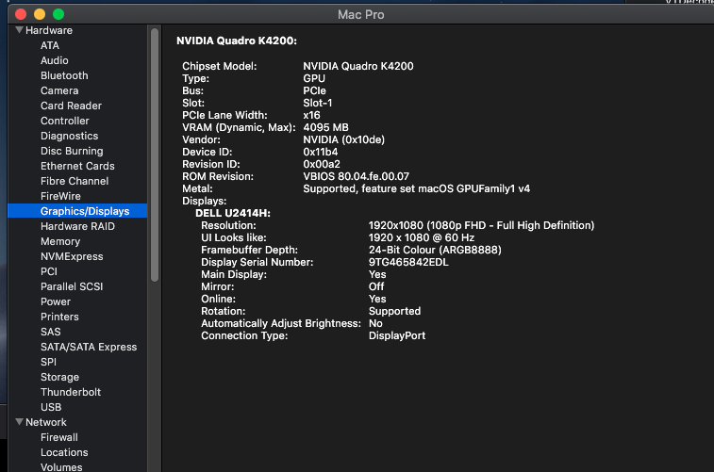Select the Network category header

(45, 422)
